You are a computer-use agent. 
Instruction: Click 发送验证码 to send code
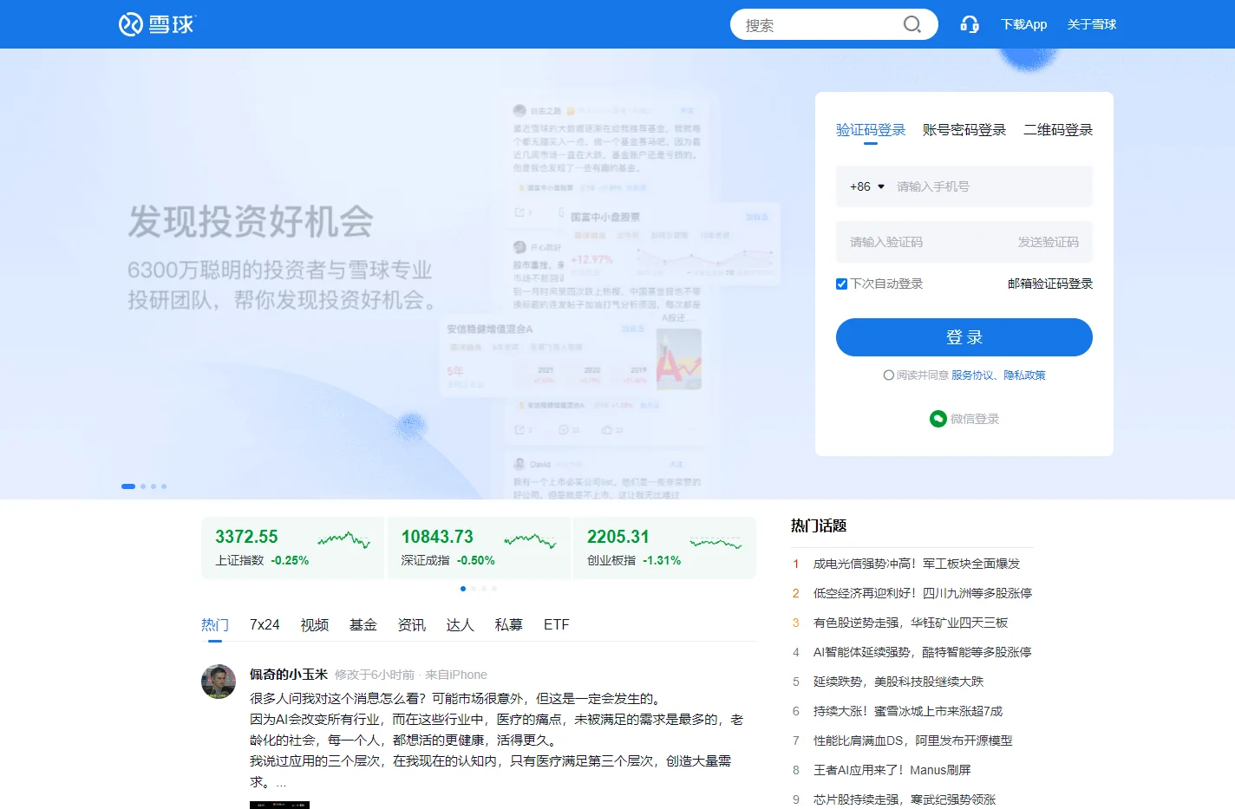tap(1049, 242)
